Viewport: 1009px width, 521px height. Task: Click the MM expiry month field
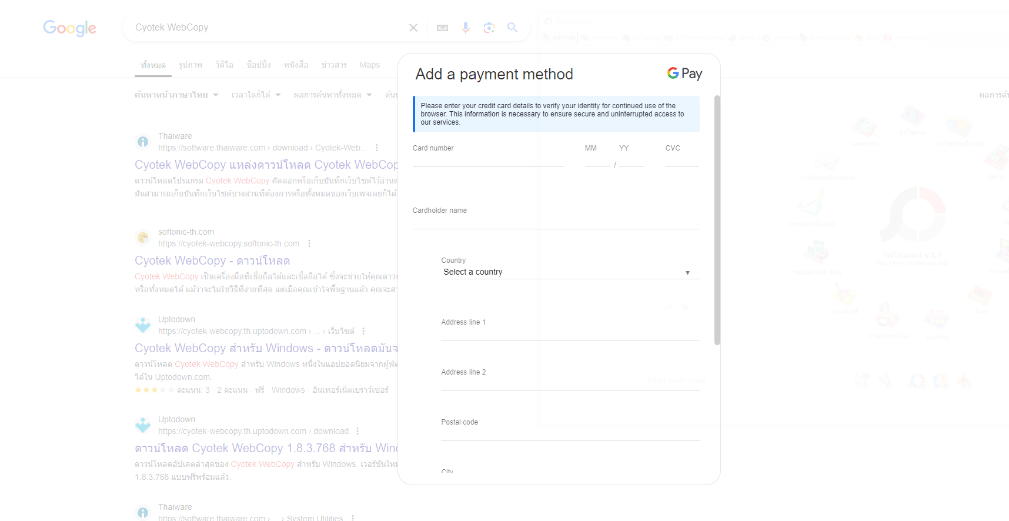pyautogui.click(x=597, y=160)
